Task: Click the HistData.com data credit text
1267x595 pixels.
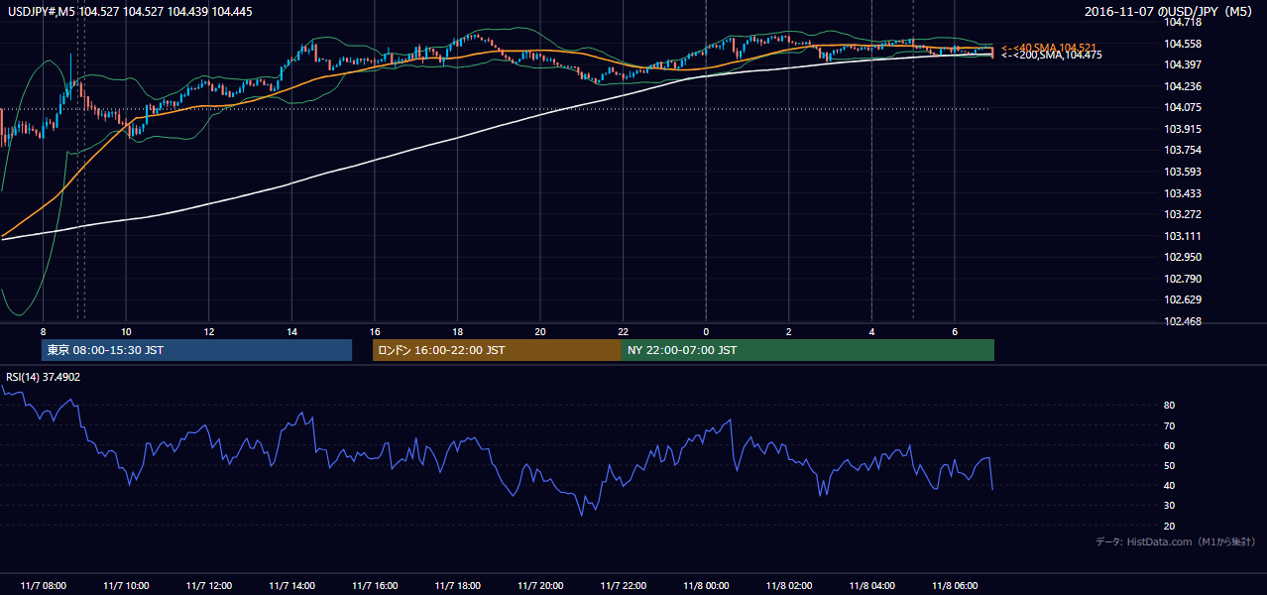Action: pos(1176,541)
